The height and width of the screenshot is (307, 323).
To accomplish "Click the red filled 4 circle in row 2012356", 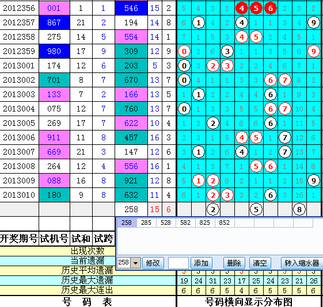I will [x=242, y=8].
